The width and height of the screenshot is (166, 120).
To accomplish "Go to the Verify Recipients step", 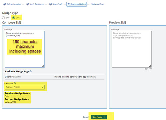I will click(x=37, y=4).
